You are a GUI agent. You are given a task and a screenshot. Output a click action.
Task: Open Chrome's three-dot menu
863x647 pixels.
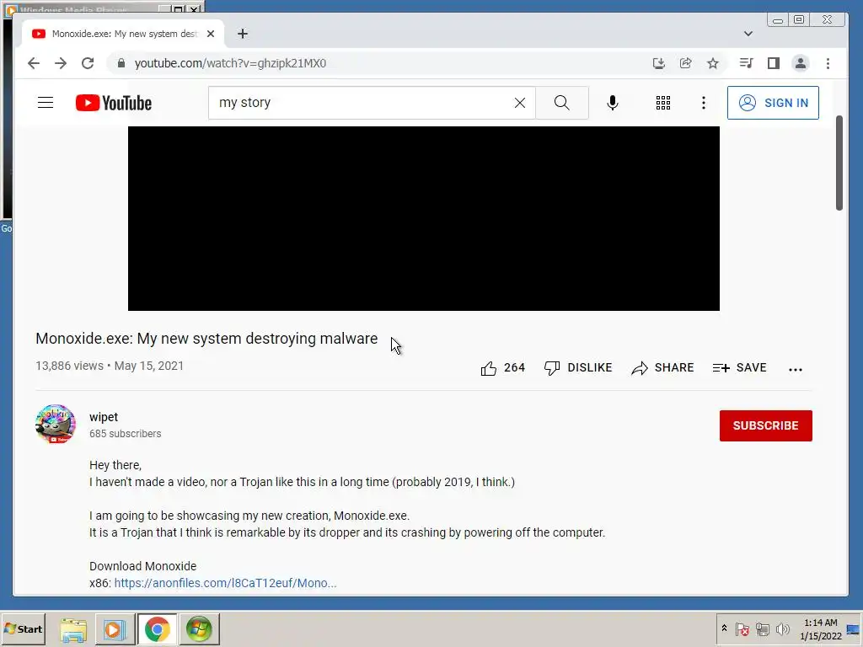point(828,63)
